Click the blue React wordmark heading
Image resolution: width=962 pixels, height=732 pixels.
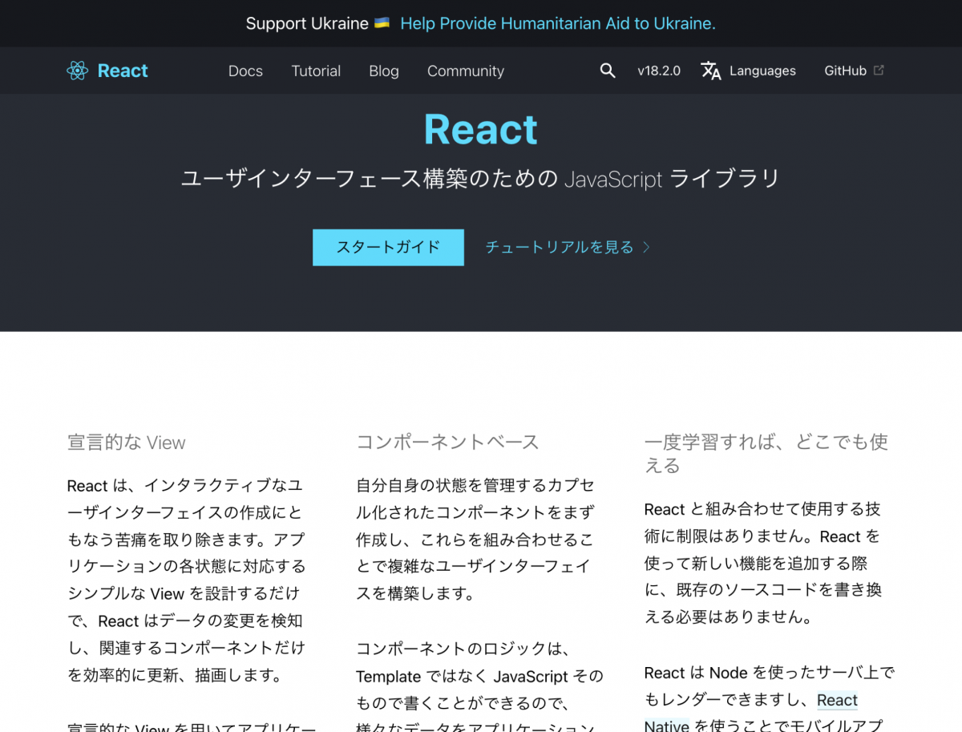pos(481,129)
